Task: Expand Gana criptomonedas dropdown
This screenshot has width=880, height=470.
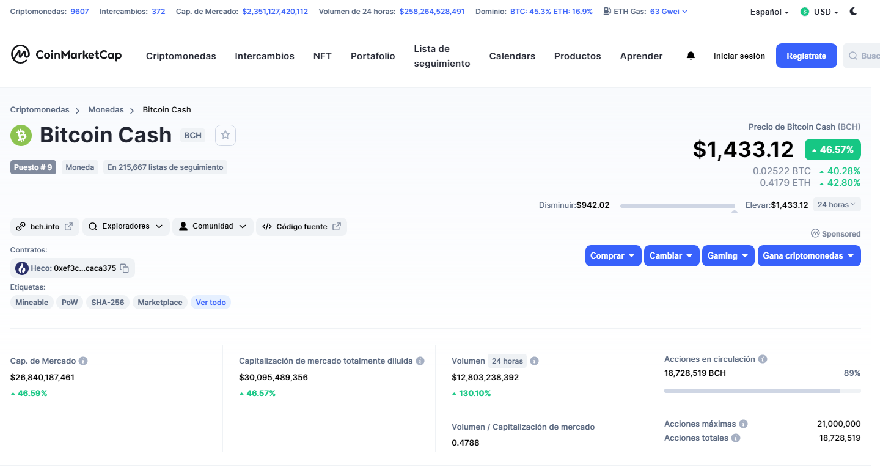Action: coord(809,255)
